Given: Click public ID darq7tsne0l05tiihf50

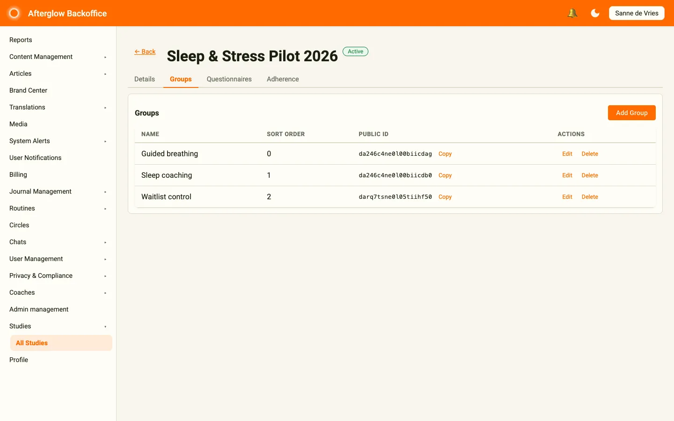Looking at the screenshot, I should click(x=395, y=197).
